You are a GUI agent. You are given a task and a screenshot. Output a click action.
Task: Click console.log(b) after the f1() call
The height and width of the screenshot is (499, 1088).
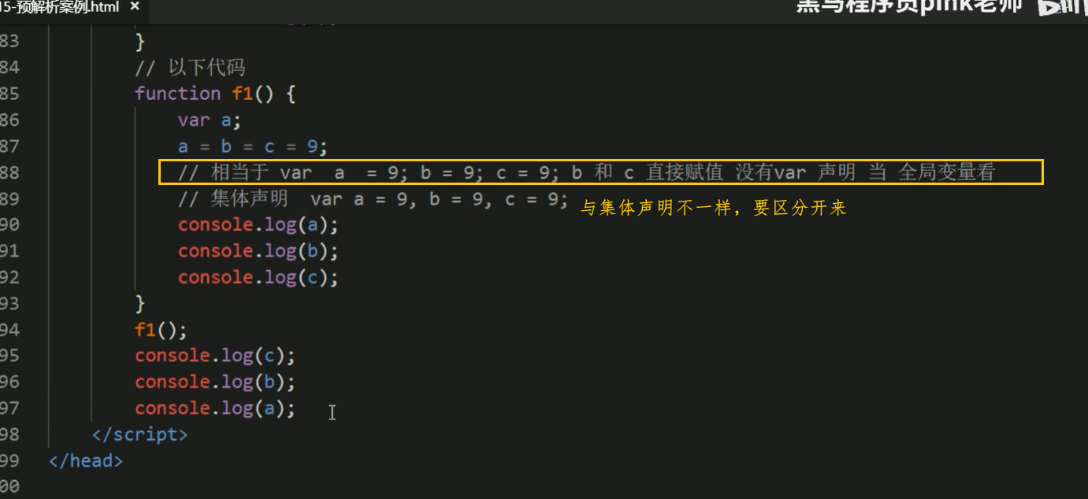point(215,382)
